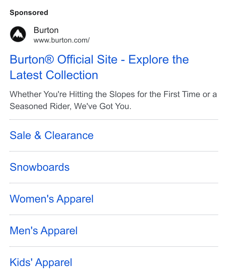Click the www.burton.com/ display URL

click(61, 40)
